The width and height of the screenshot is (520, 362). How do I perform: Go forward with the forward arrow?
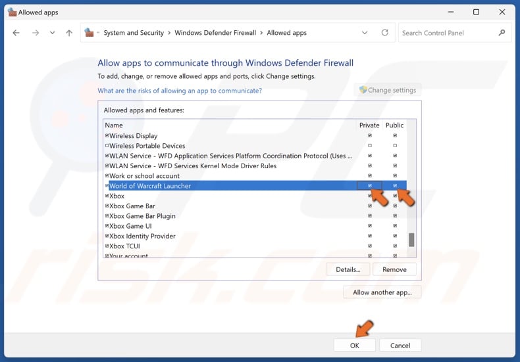36,33
